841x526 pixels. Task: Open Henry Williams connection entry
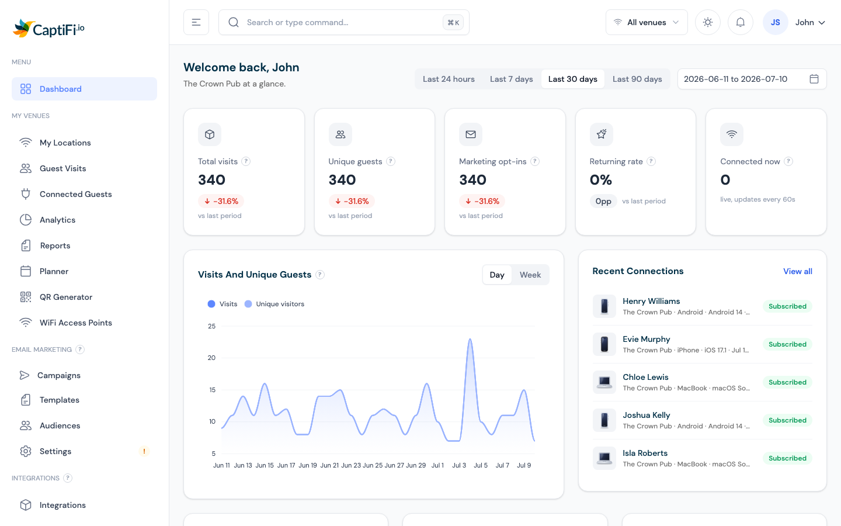[703, 306]
